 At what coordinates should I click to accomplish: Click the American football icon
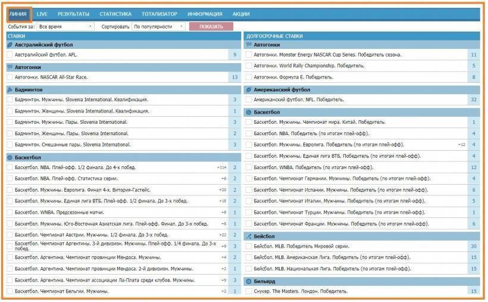tap(249, 89)
